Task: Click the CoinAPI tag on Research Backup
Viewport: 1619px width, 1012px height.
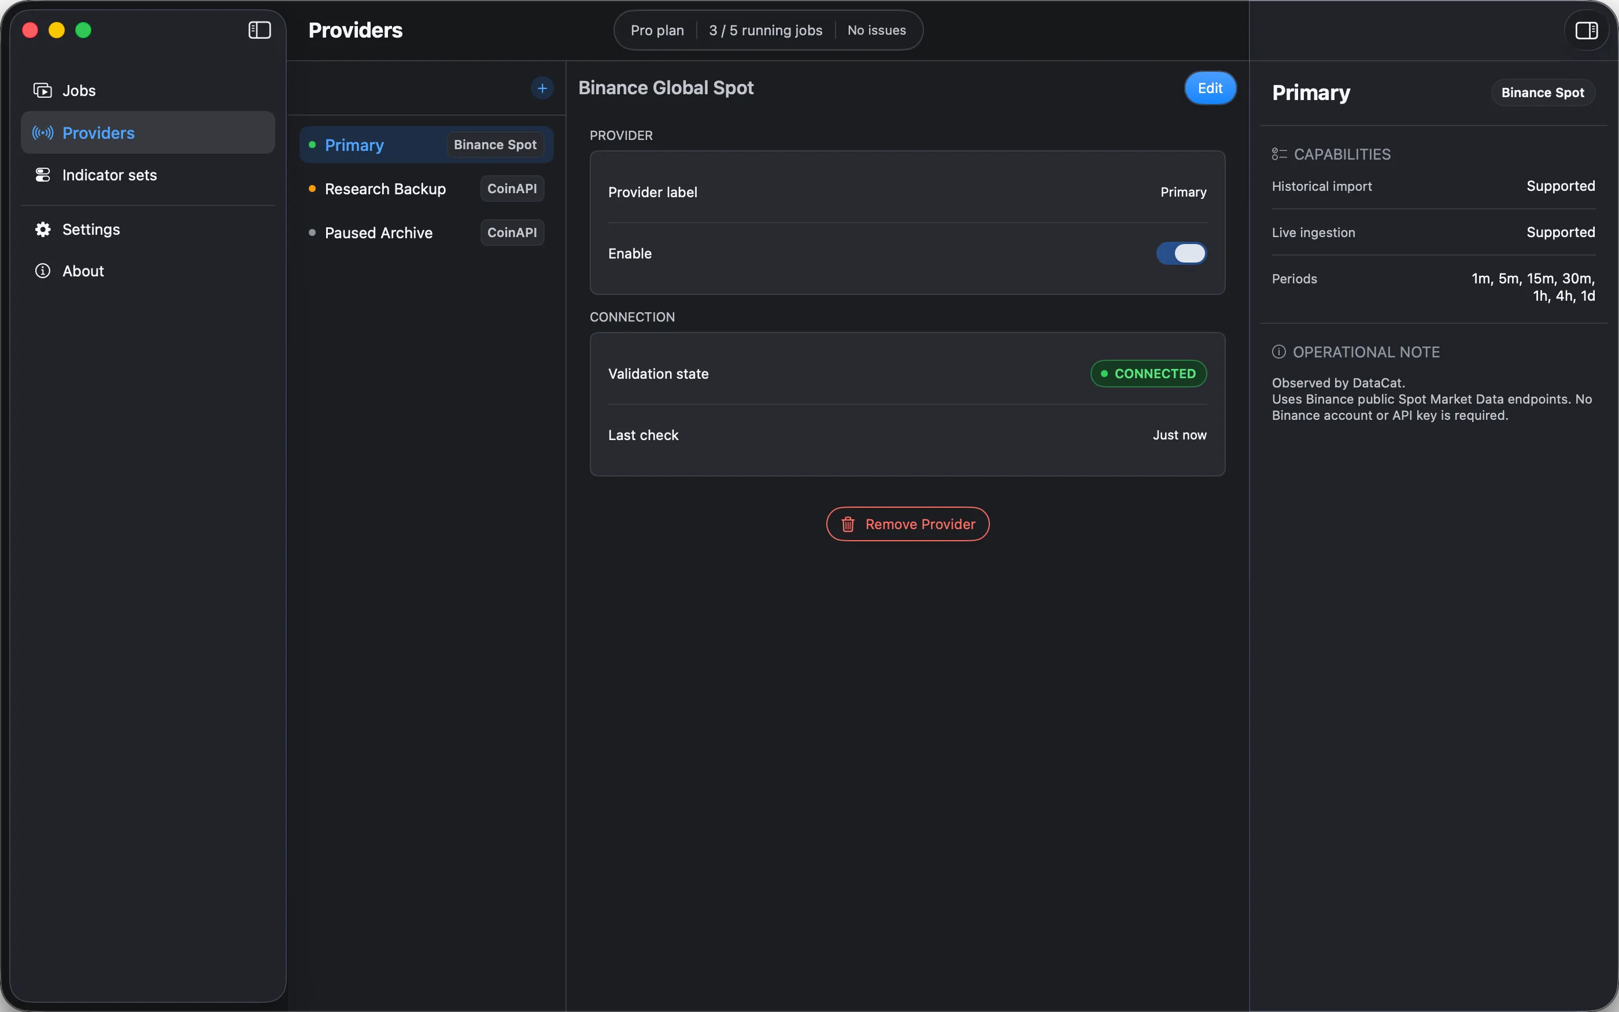Action: [512, 189]
